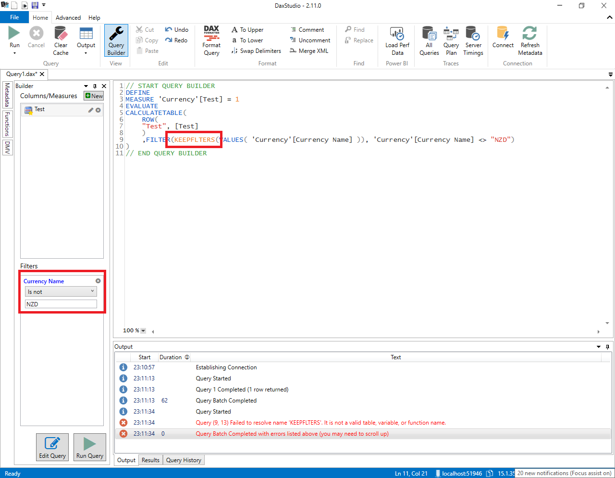The width and height of the screenshot is (615, 478).
Task: Click the Edit Query button
Action: [52, 447]
